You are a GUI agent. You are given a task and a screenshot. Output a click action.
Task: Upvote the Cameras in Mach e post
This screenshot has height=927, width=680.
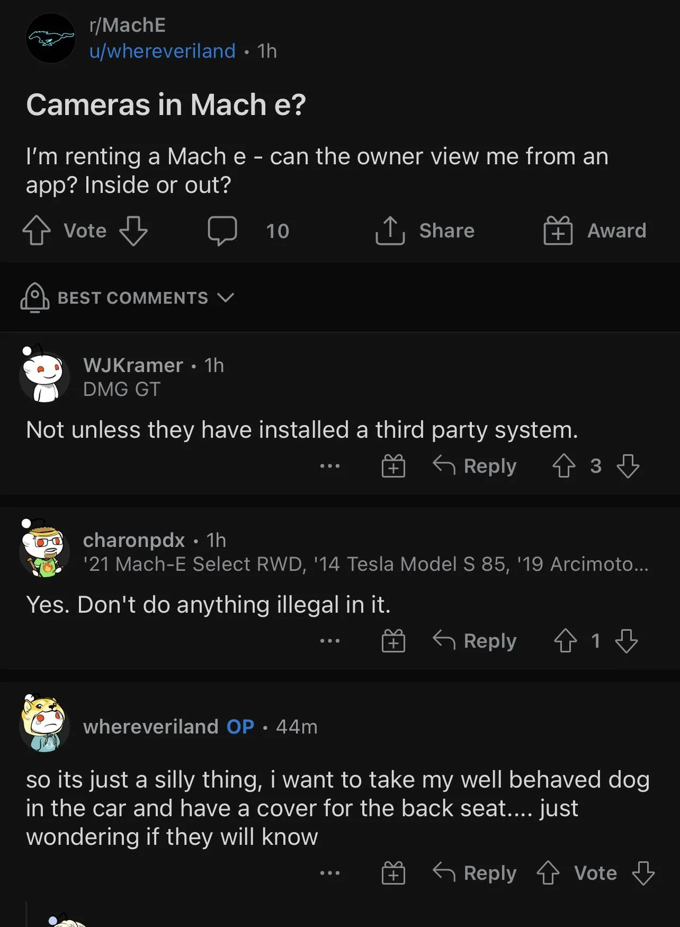[37, 231]
